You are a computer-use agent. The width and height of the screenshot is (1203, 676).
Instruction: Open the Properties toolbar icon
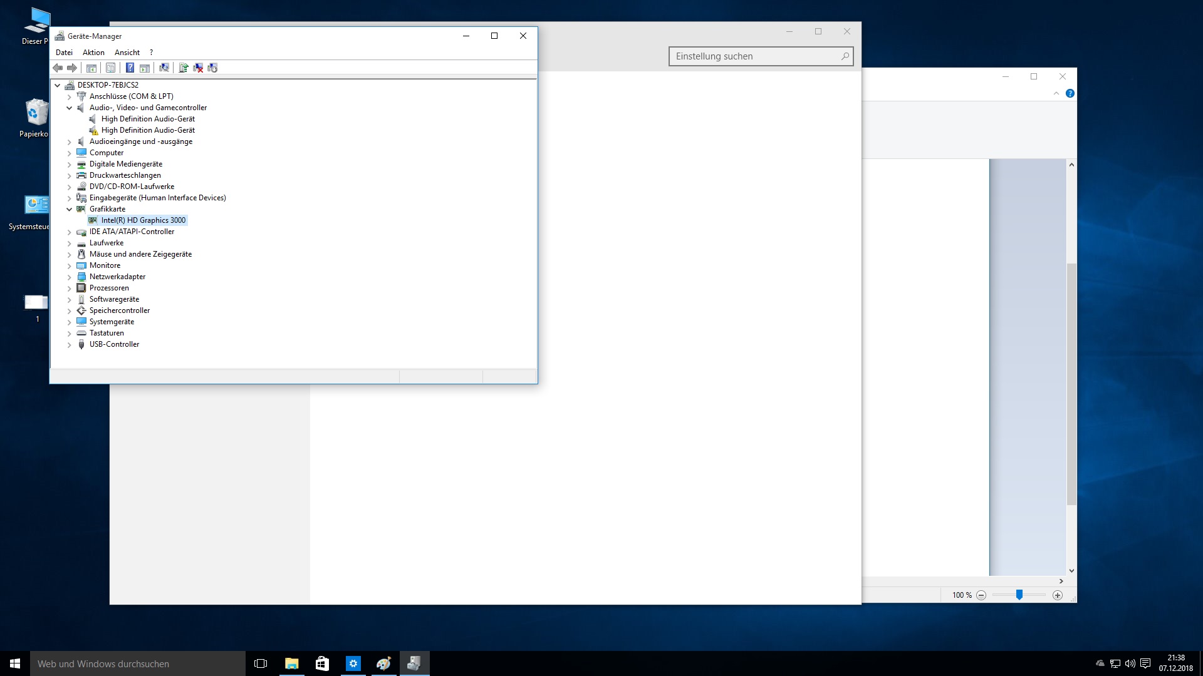[111, 68]
